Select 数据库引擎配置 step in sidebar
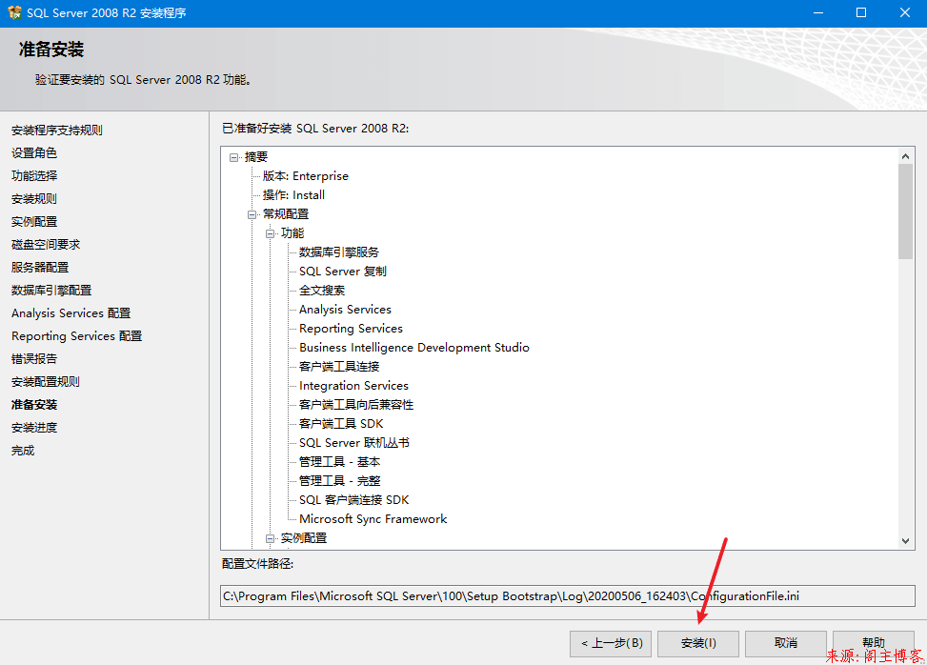This screenshot has width=927, height=665. [x=51, y=291]
